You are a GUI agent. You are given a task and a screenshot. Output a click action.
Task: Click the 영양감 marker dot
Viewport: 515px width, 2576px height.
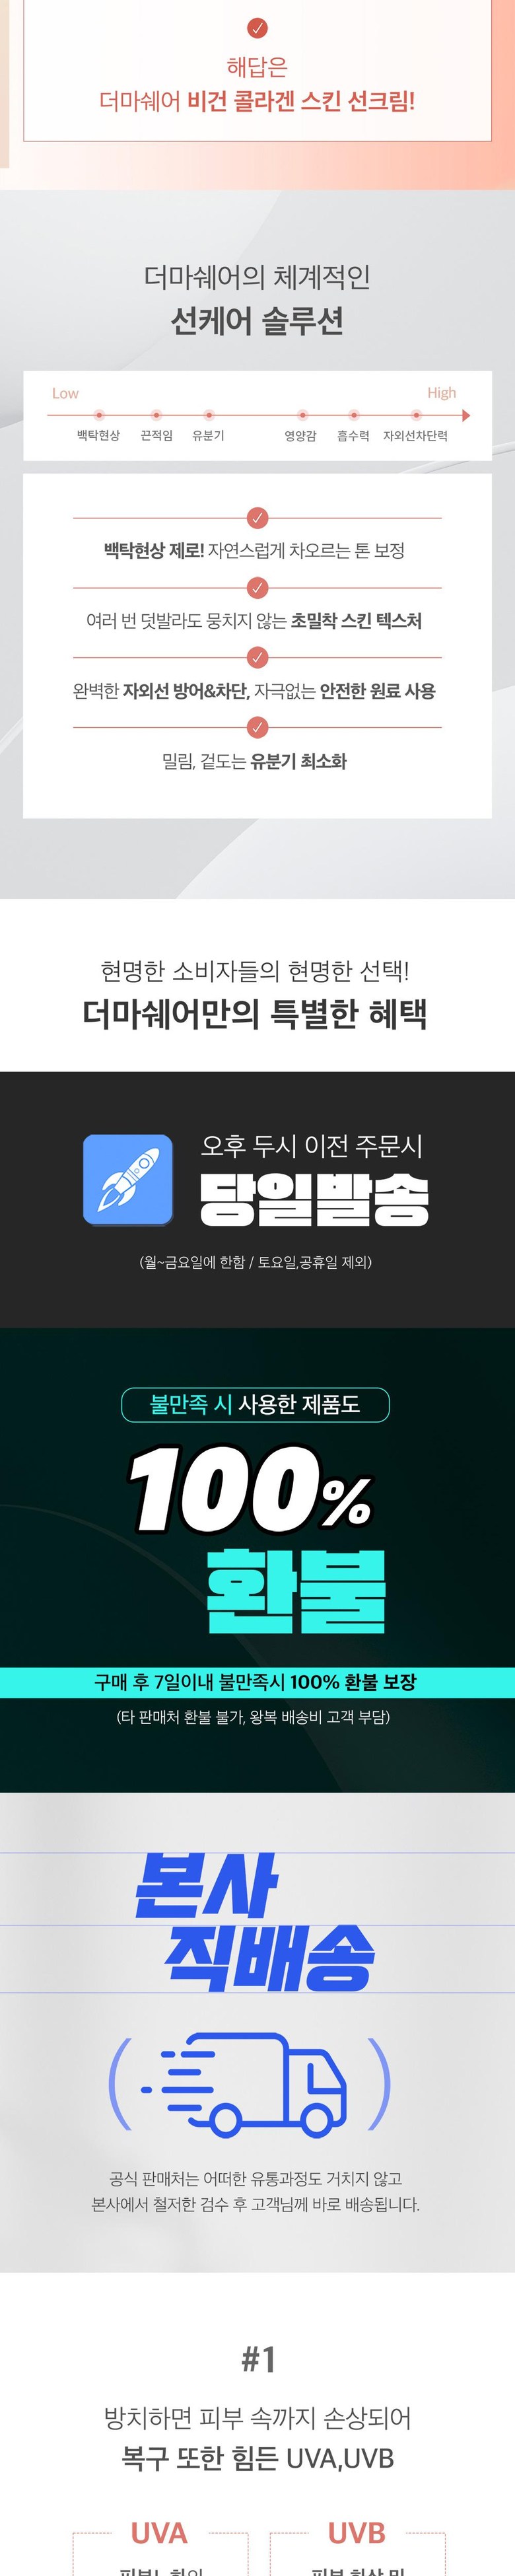(302, 415)
